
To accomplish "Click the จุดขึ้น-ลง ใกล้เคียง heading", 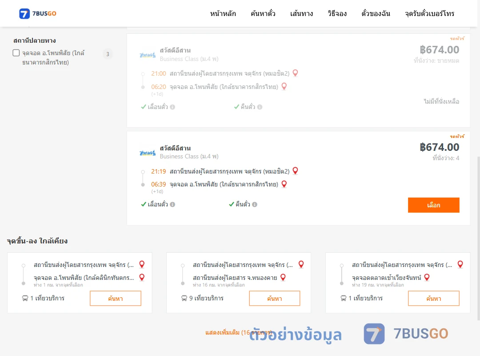I will pyautogui.click(x=37, y=241).
